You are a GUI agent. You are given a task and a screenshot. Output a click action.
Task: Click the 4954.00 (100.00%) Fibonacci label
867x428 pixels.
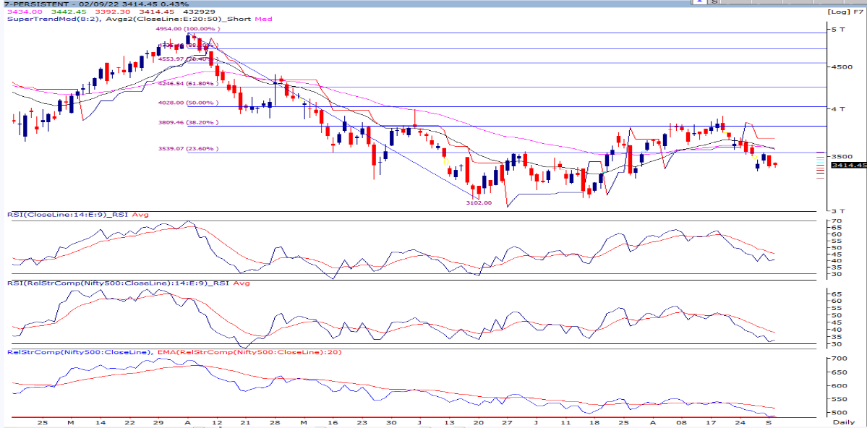[x=187, y=29]
